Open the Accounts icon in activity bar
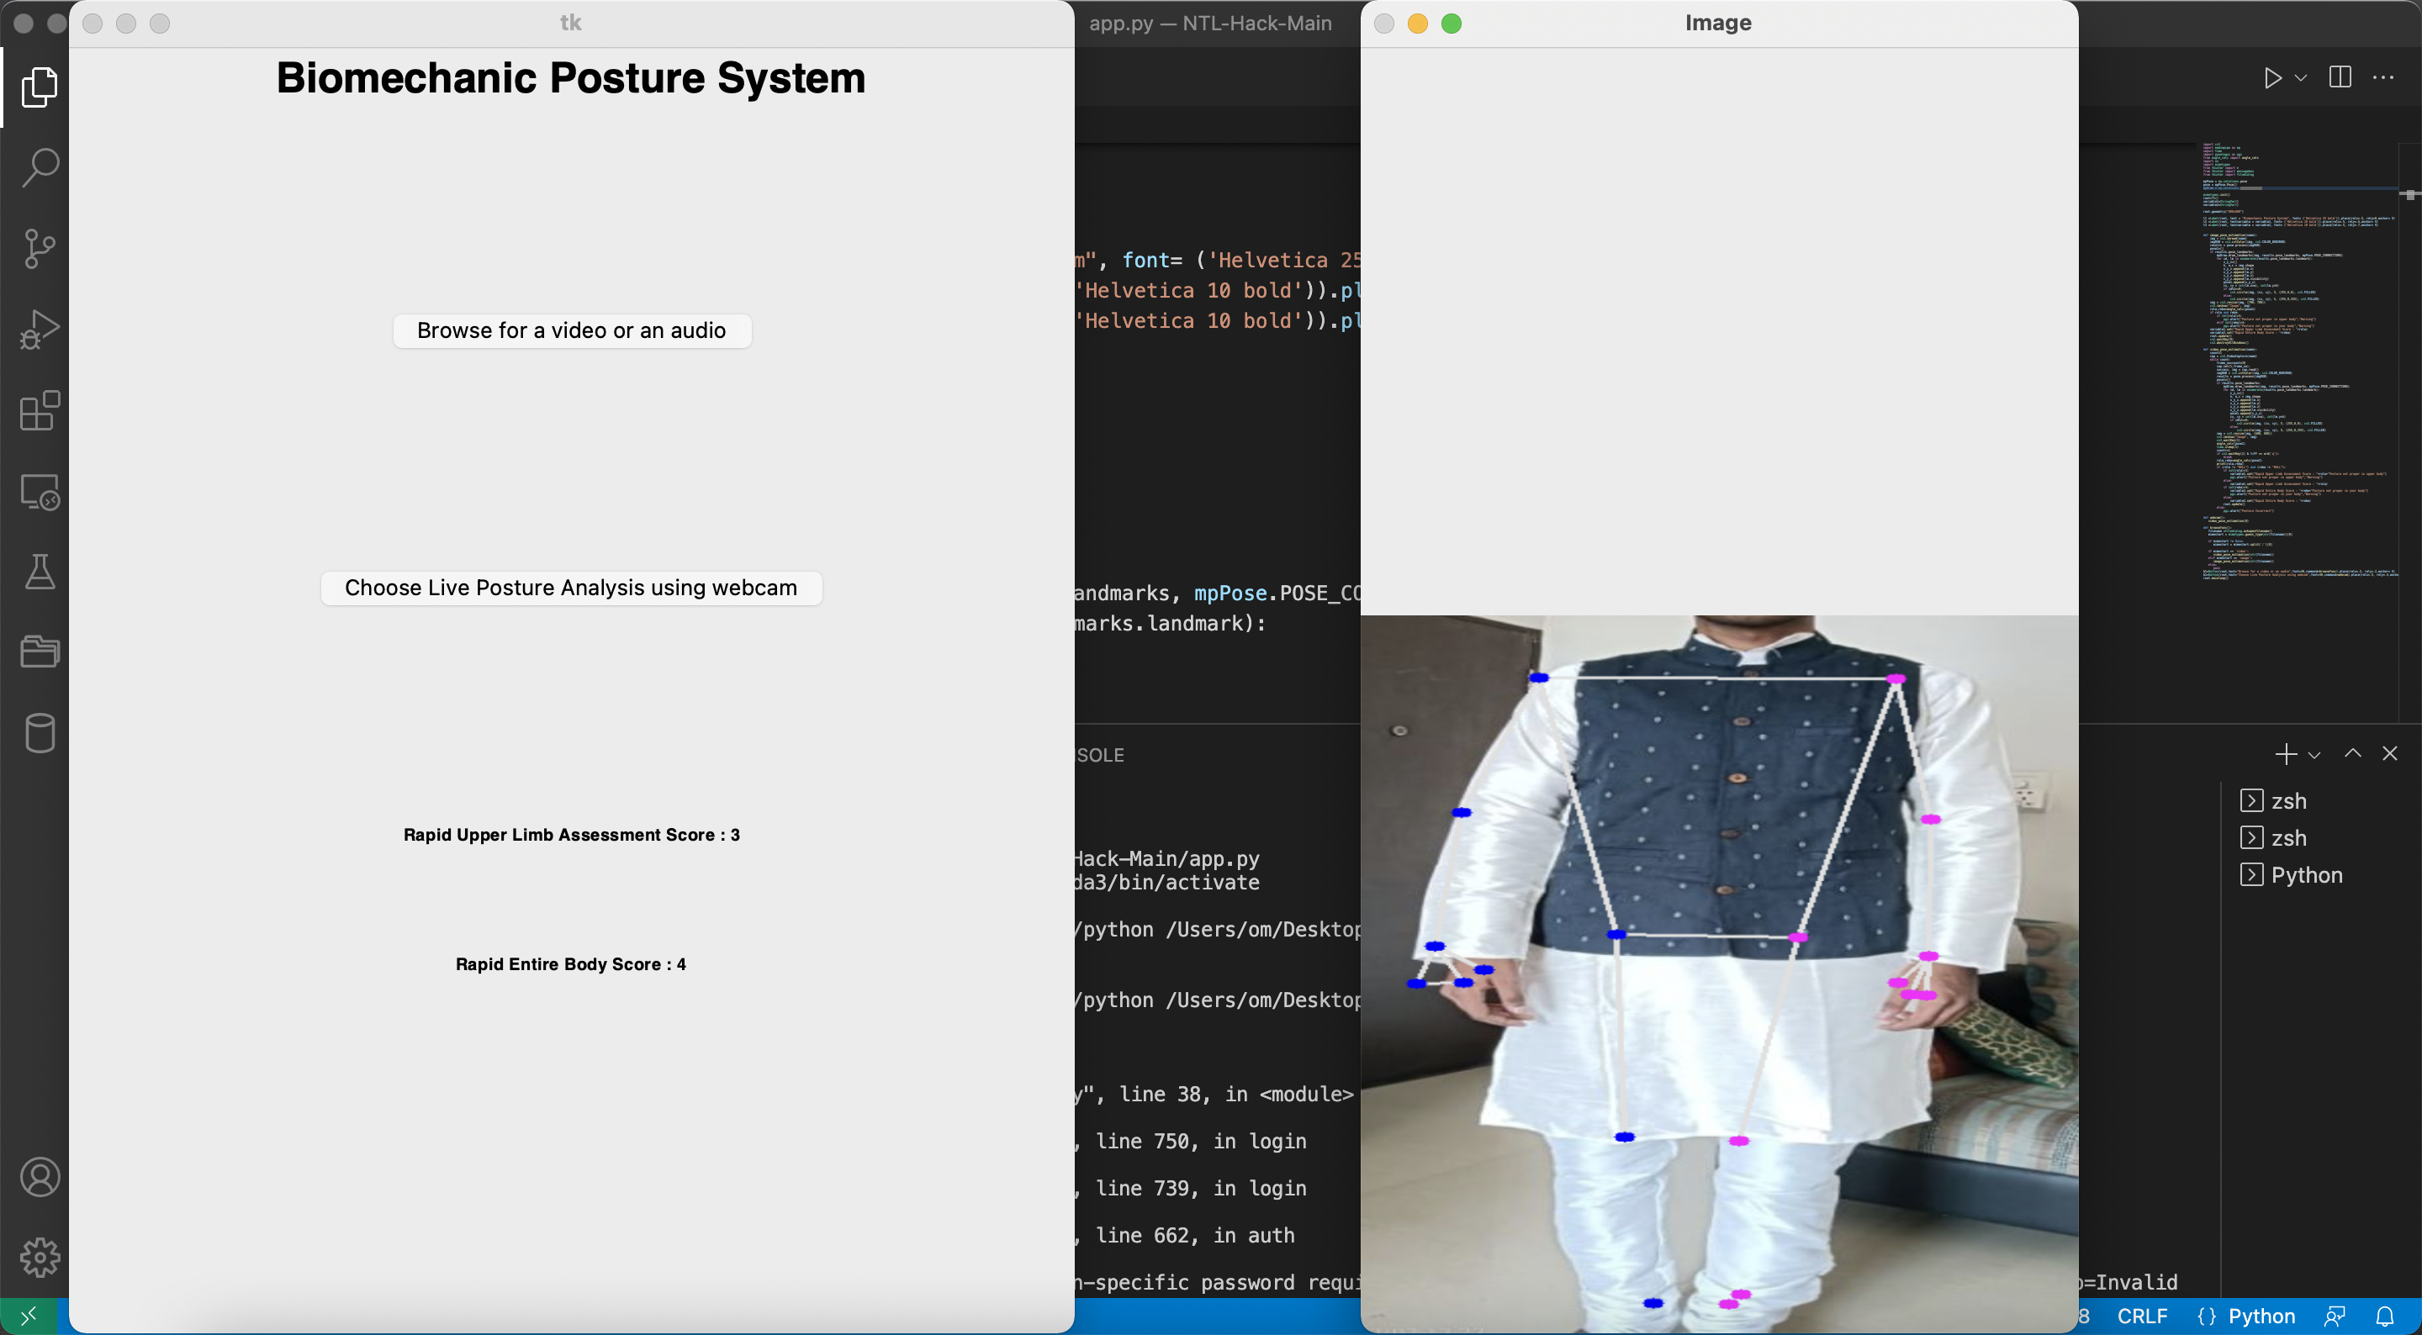 [x=40, y=1177]
